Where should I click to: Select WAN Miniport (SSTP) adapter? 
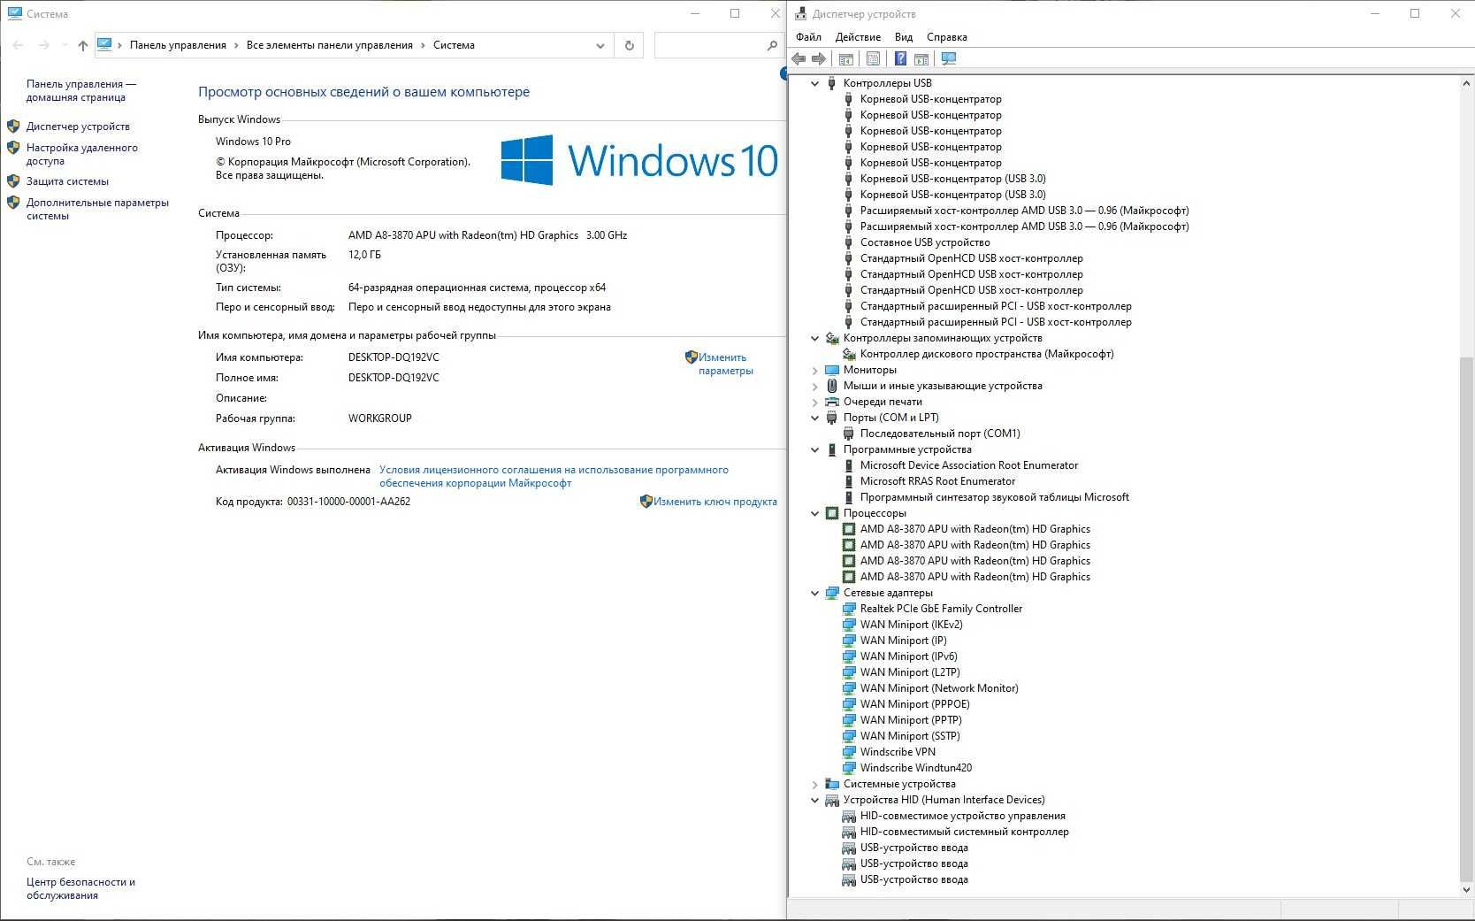pyautogui.click(x=910, y=736)
